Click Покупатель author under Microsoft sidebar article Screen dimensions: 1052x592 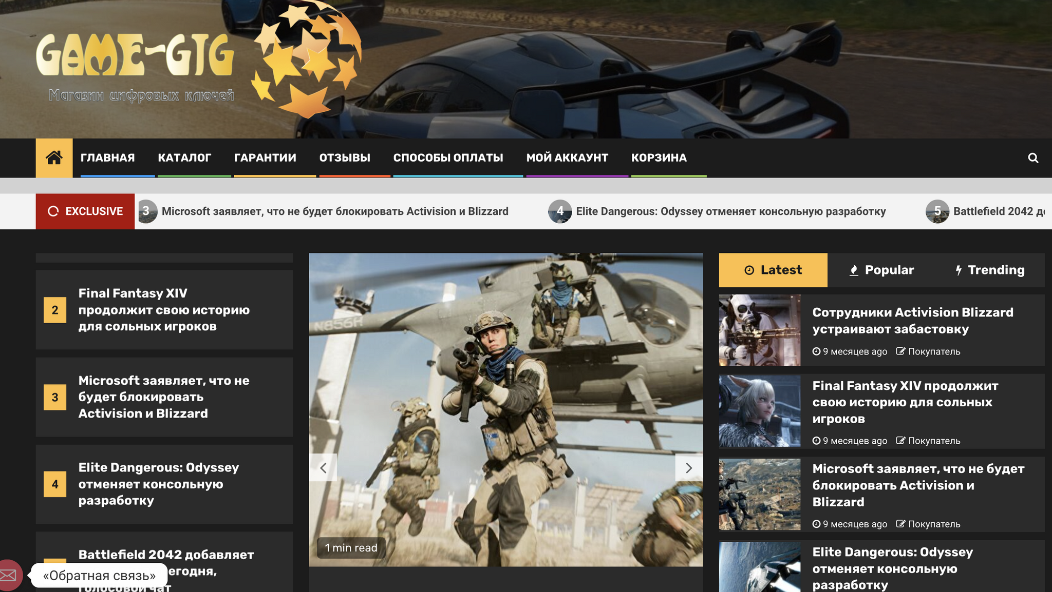tap(934, 524)
